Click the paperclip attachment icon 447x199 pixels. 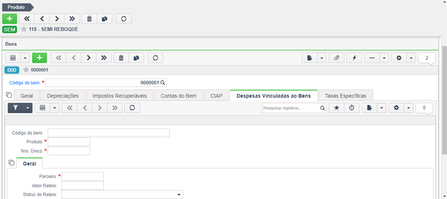337,58
